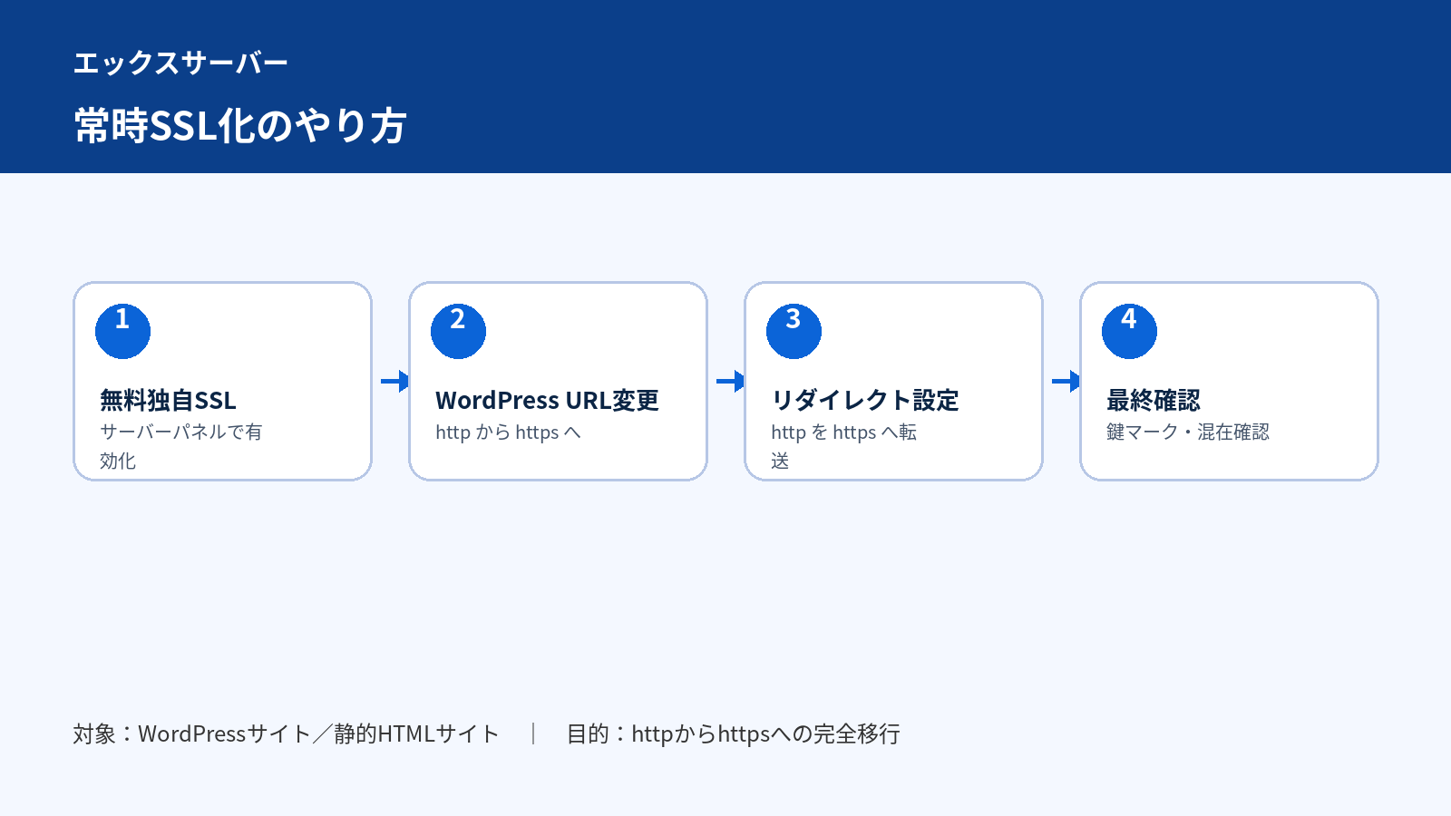1451x816 pixels.
Task: Click the step 1 number badge
Action: coord(122,331)
